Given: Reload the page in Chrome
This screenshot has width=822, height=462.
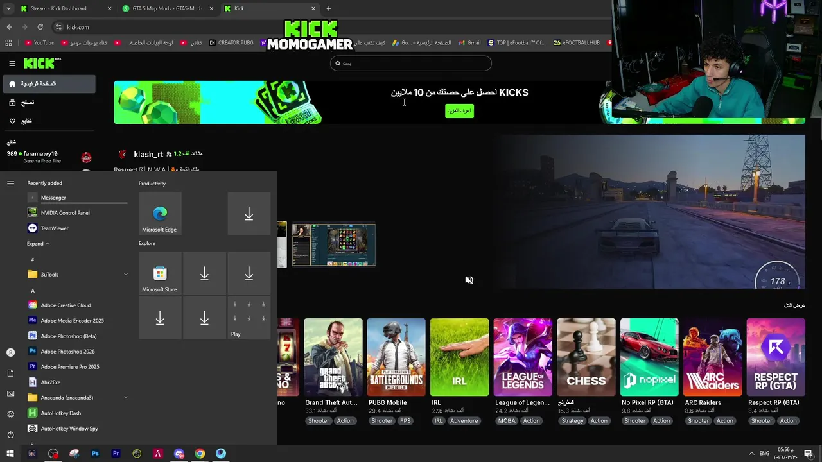Looking at the screenshot, I should [40, 27].
